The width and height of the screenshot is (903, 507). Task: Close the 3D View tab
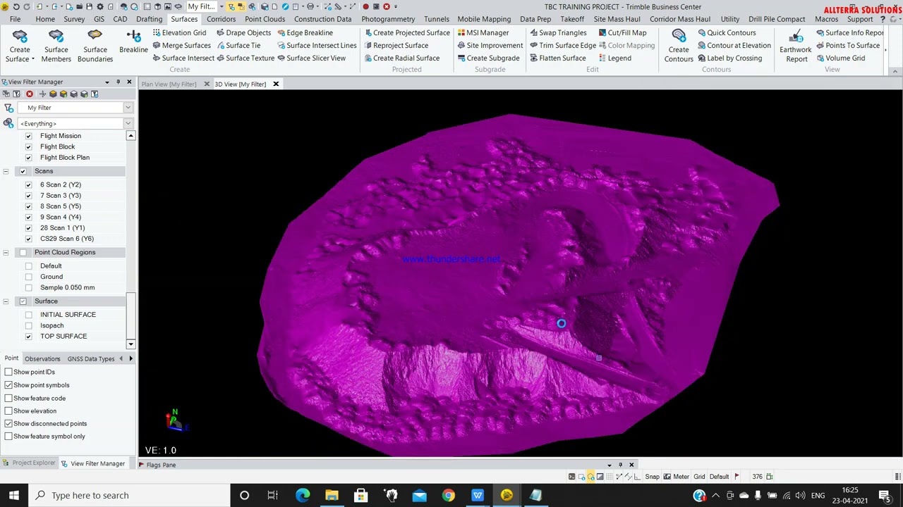click(x=276, y=84)
